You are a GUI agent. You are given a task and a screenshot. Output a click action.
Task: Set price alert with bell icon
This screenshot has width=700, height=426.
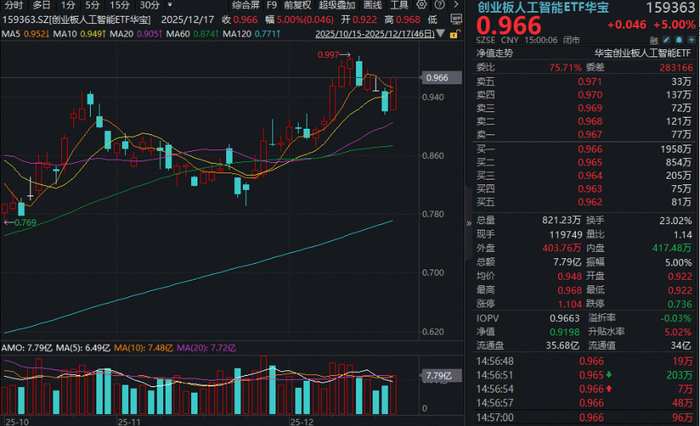pos(679,38)
